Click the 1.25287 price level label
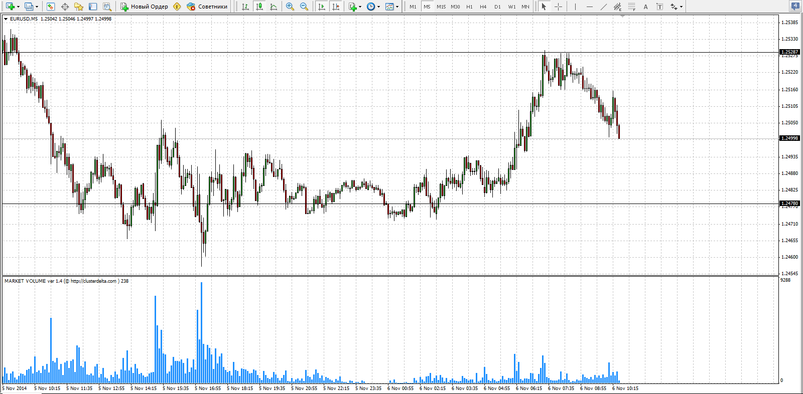 click(x=789, y=52)
